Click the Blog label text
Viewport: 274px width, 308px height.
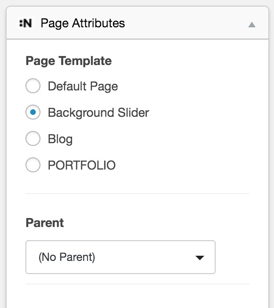[60, 139]
